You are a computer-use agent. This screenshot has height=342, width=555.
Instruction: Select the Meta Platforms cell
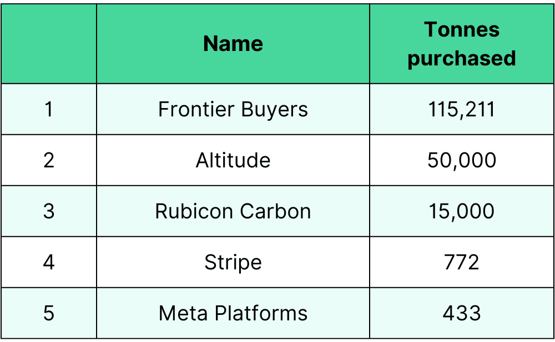point(233,313)
